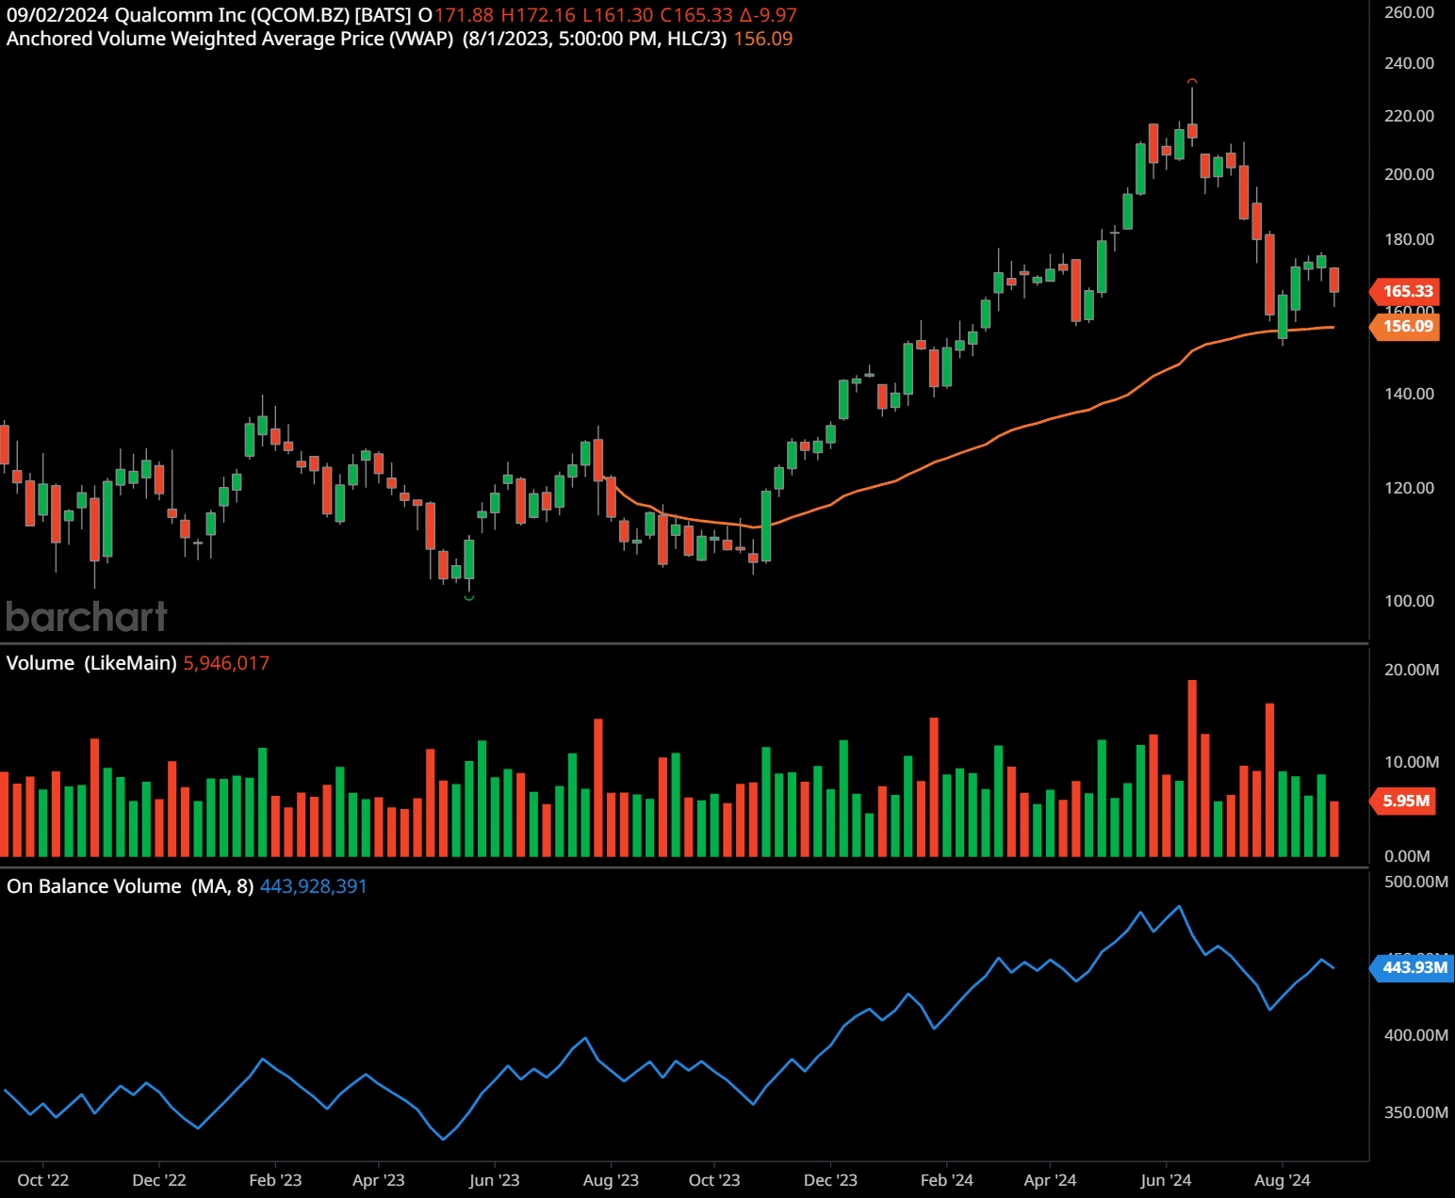Viewport: 1455px width, 1198px height.
Task: Click the green low marker below May 2023 candle
Action: 469,597
